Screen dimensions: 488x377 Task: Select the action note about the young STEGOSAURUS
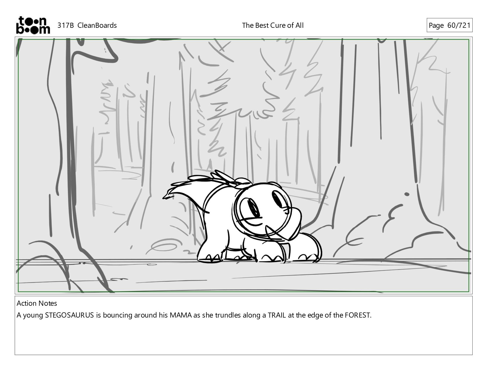194,315
